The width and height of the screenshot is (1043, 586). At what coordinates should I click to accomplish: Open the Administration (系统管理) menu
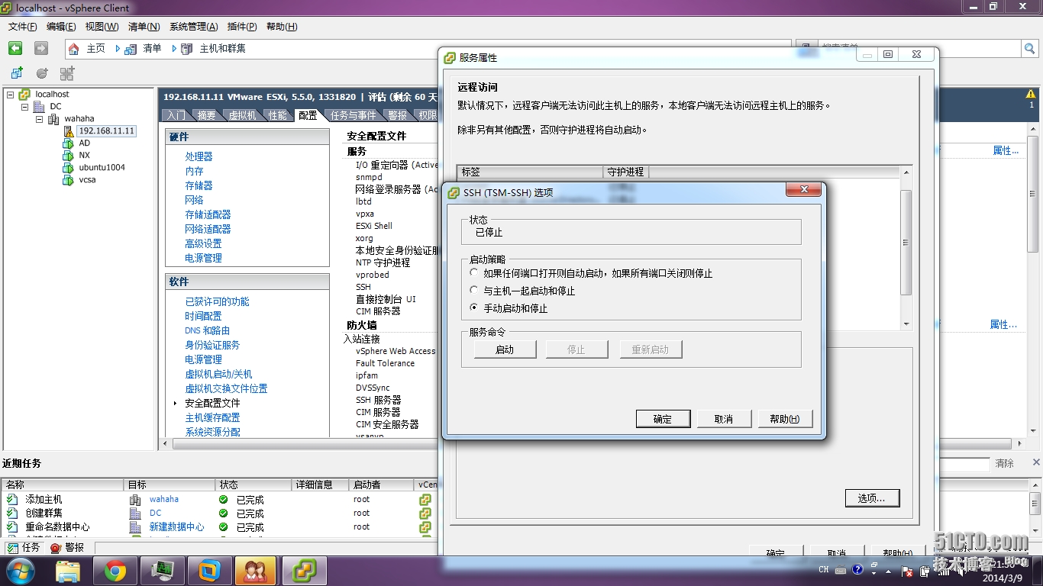193,27
